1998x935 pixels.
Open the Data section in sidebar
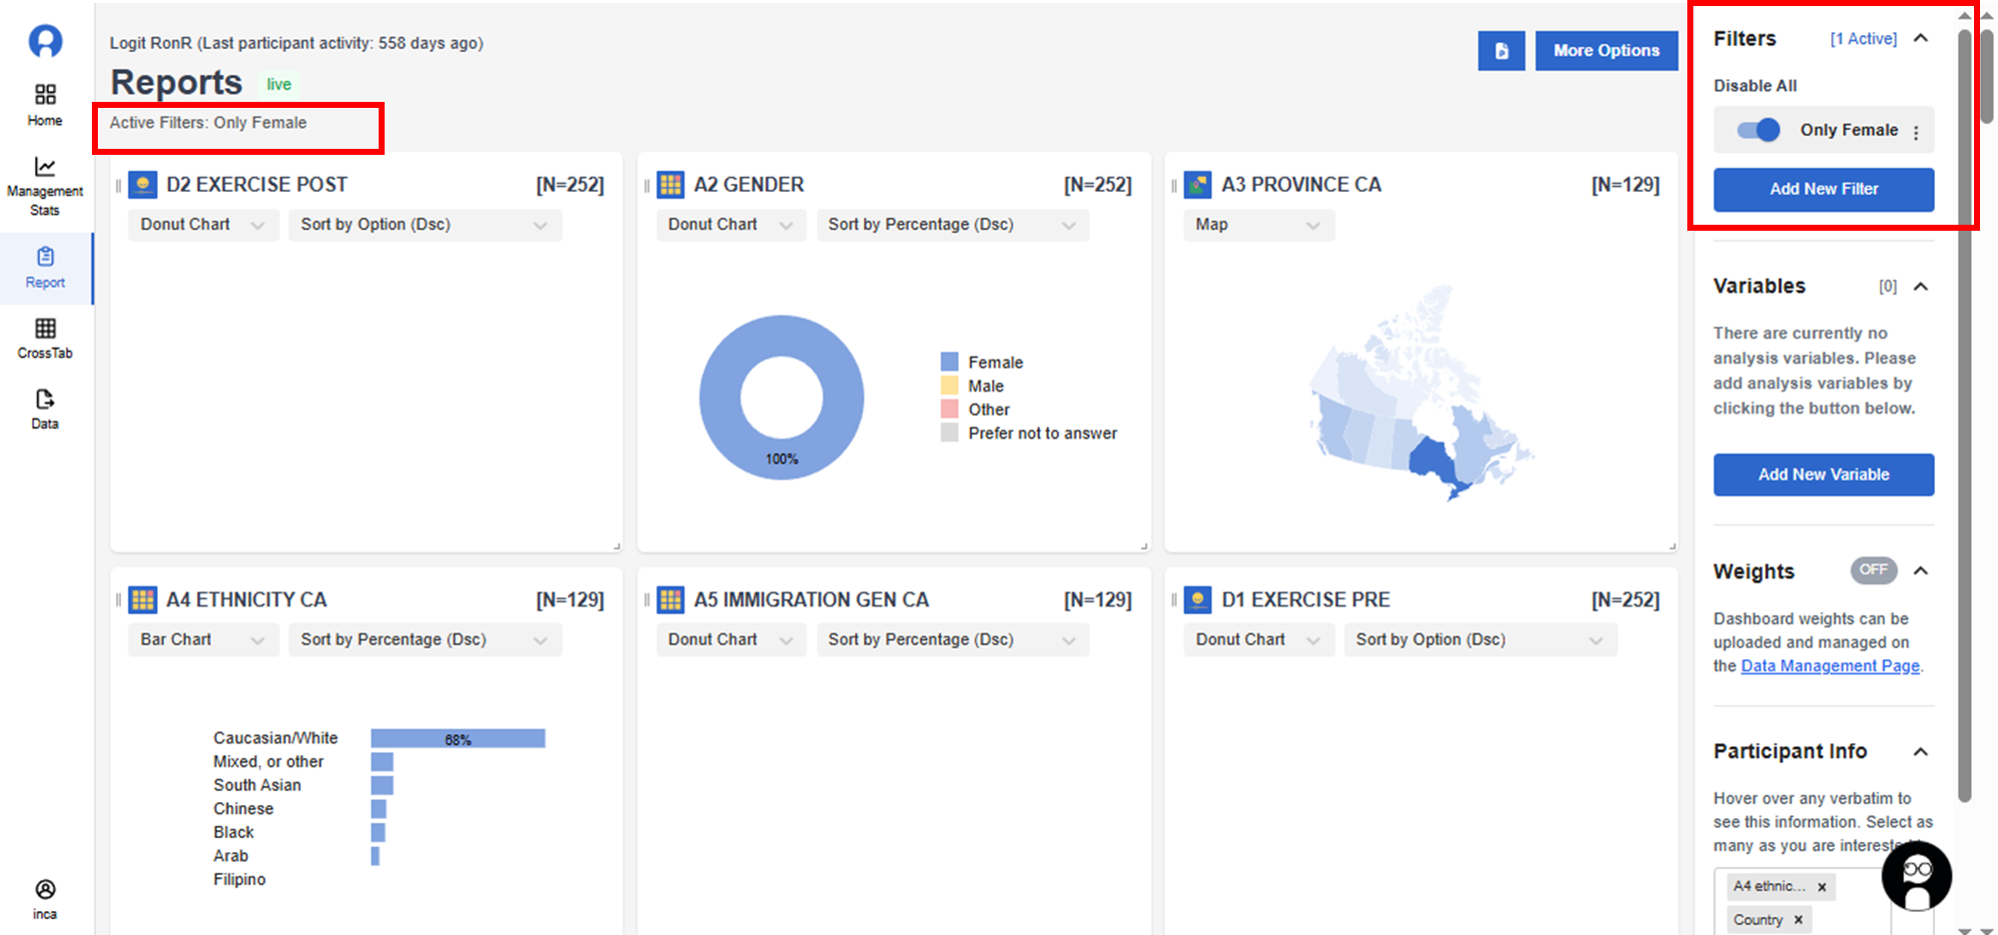(x=45, y=410)
